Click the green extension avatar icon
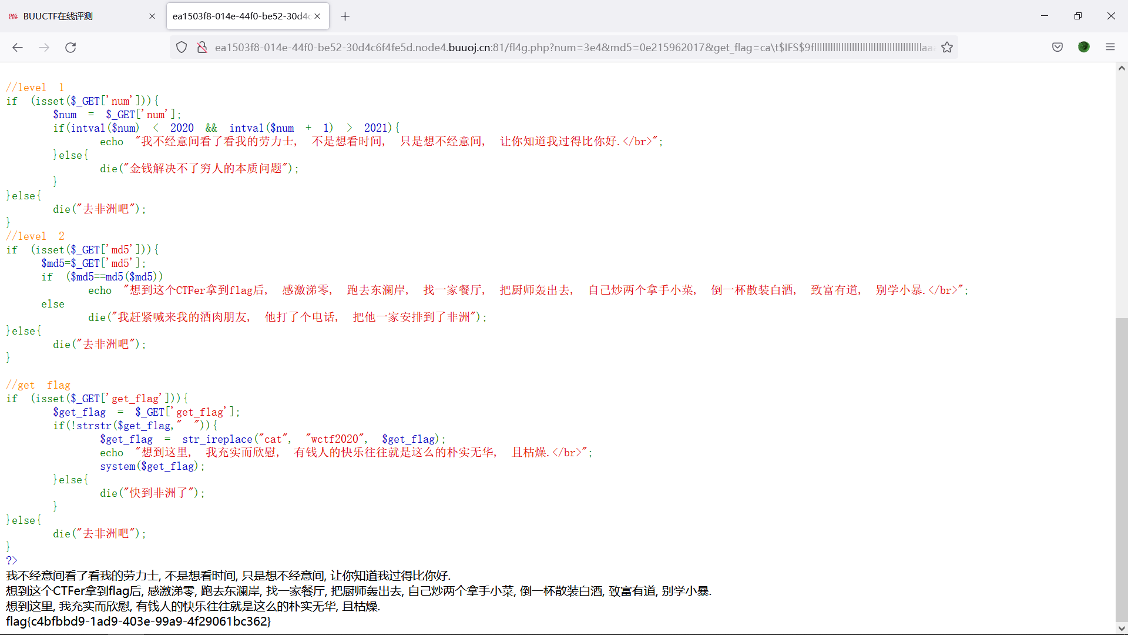This screenshot has width=1128, height=635. (x=1084, y=48)
